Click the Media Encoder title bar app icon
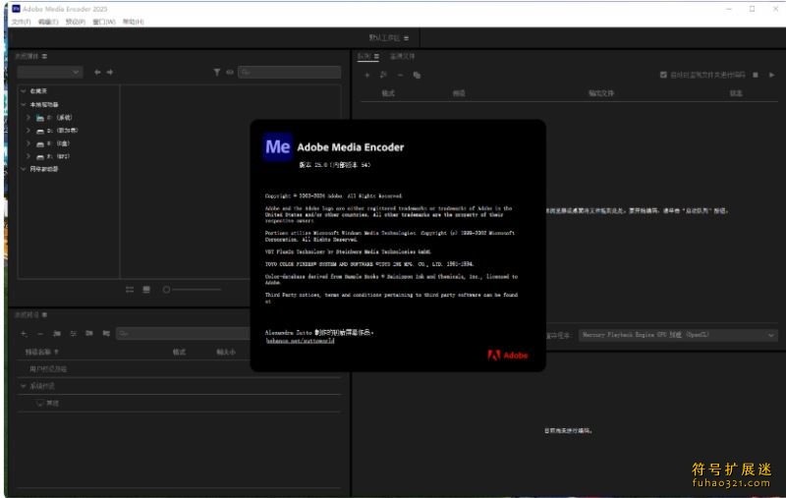Viewport: 786px width, 498px height. (x=16, y=9)
